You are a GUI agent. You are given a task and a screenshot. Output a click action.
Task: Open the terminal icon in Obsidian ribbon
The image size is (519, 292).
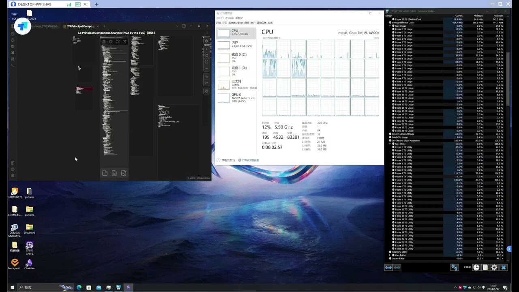pyautogui.click(x=13, y=65)
